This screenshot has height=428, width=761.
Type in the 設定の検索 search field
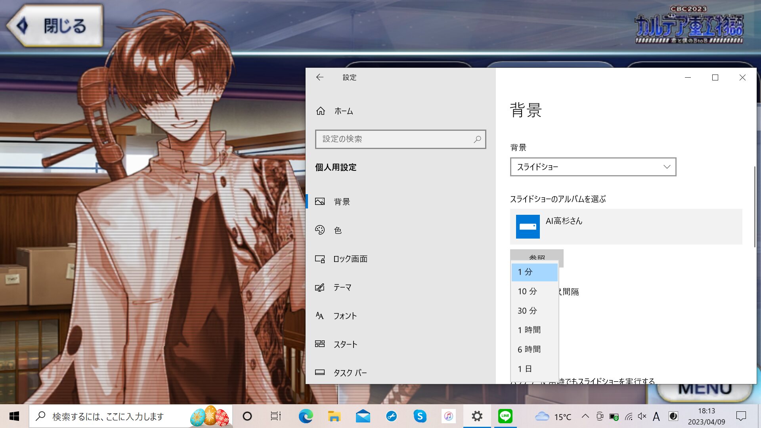(392, 139)
